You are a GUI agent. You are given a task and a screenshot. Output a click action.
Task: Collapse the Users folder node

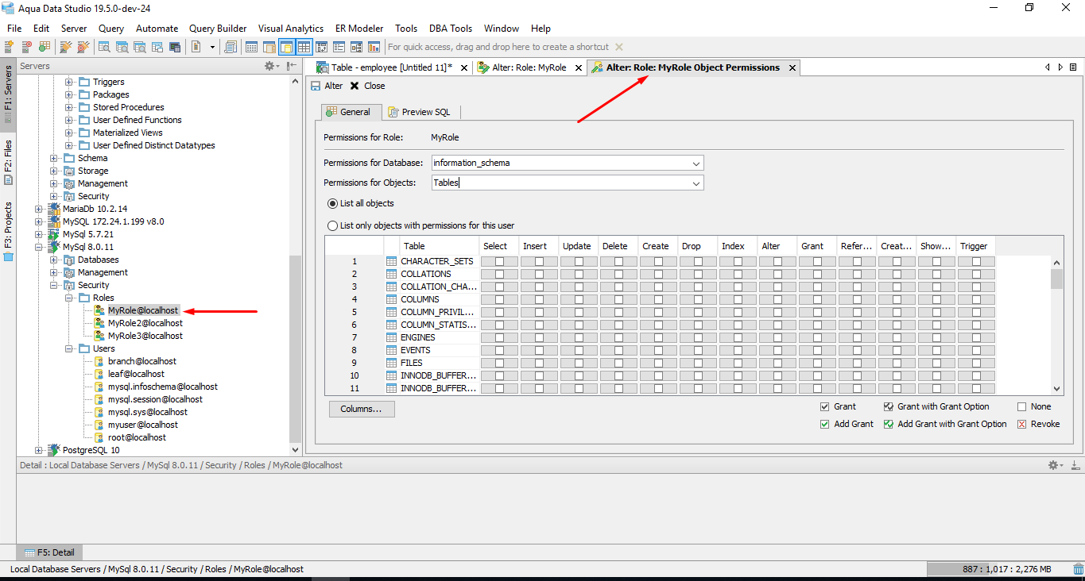[69, 348]
